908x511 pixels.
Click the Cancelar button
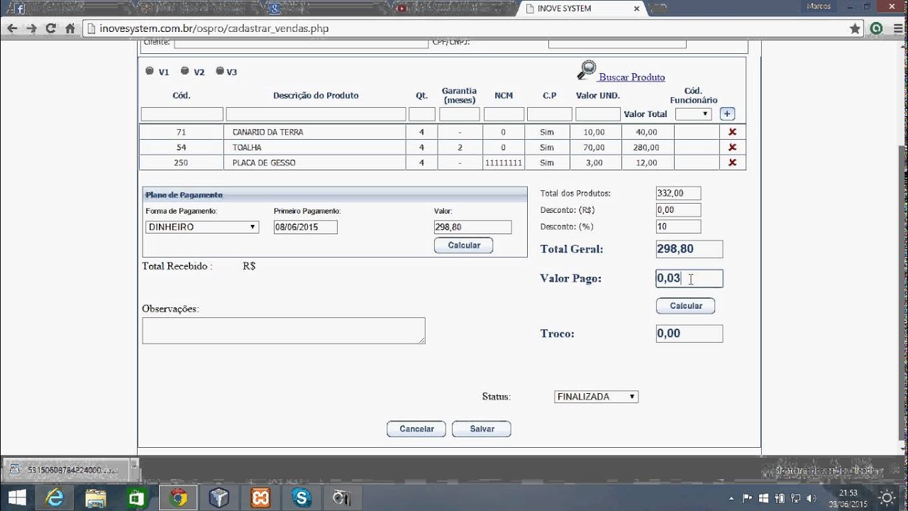(416, 429)
